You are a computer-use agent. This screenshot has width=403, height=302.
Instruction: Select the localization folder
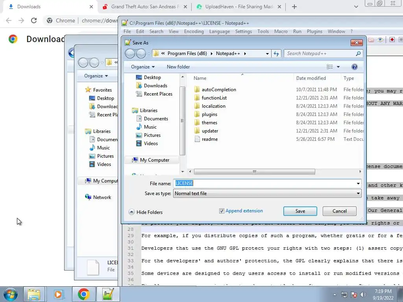[213, 106]
